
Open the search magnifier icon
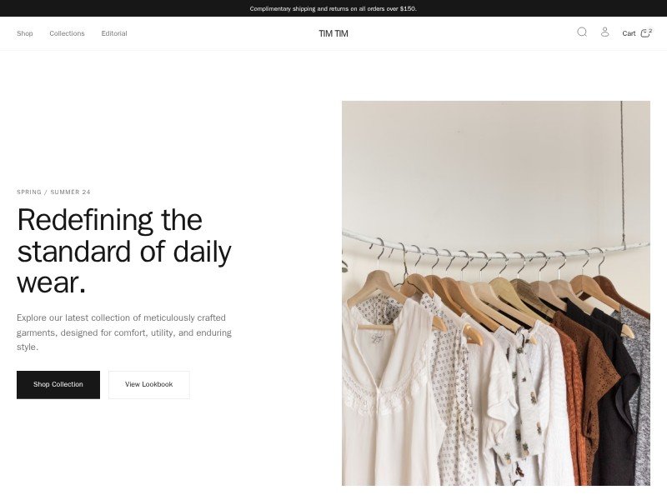click(x=582, y=32)
